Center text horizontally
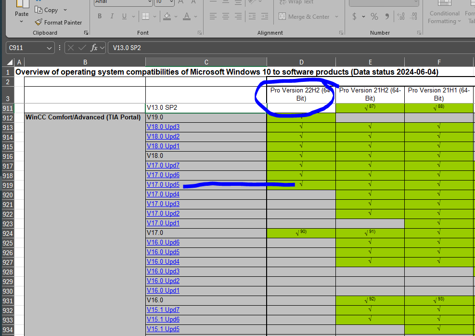 (226, 16)
